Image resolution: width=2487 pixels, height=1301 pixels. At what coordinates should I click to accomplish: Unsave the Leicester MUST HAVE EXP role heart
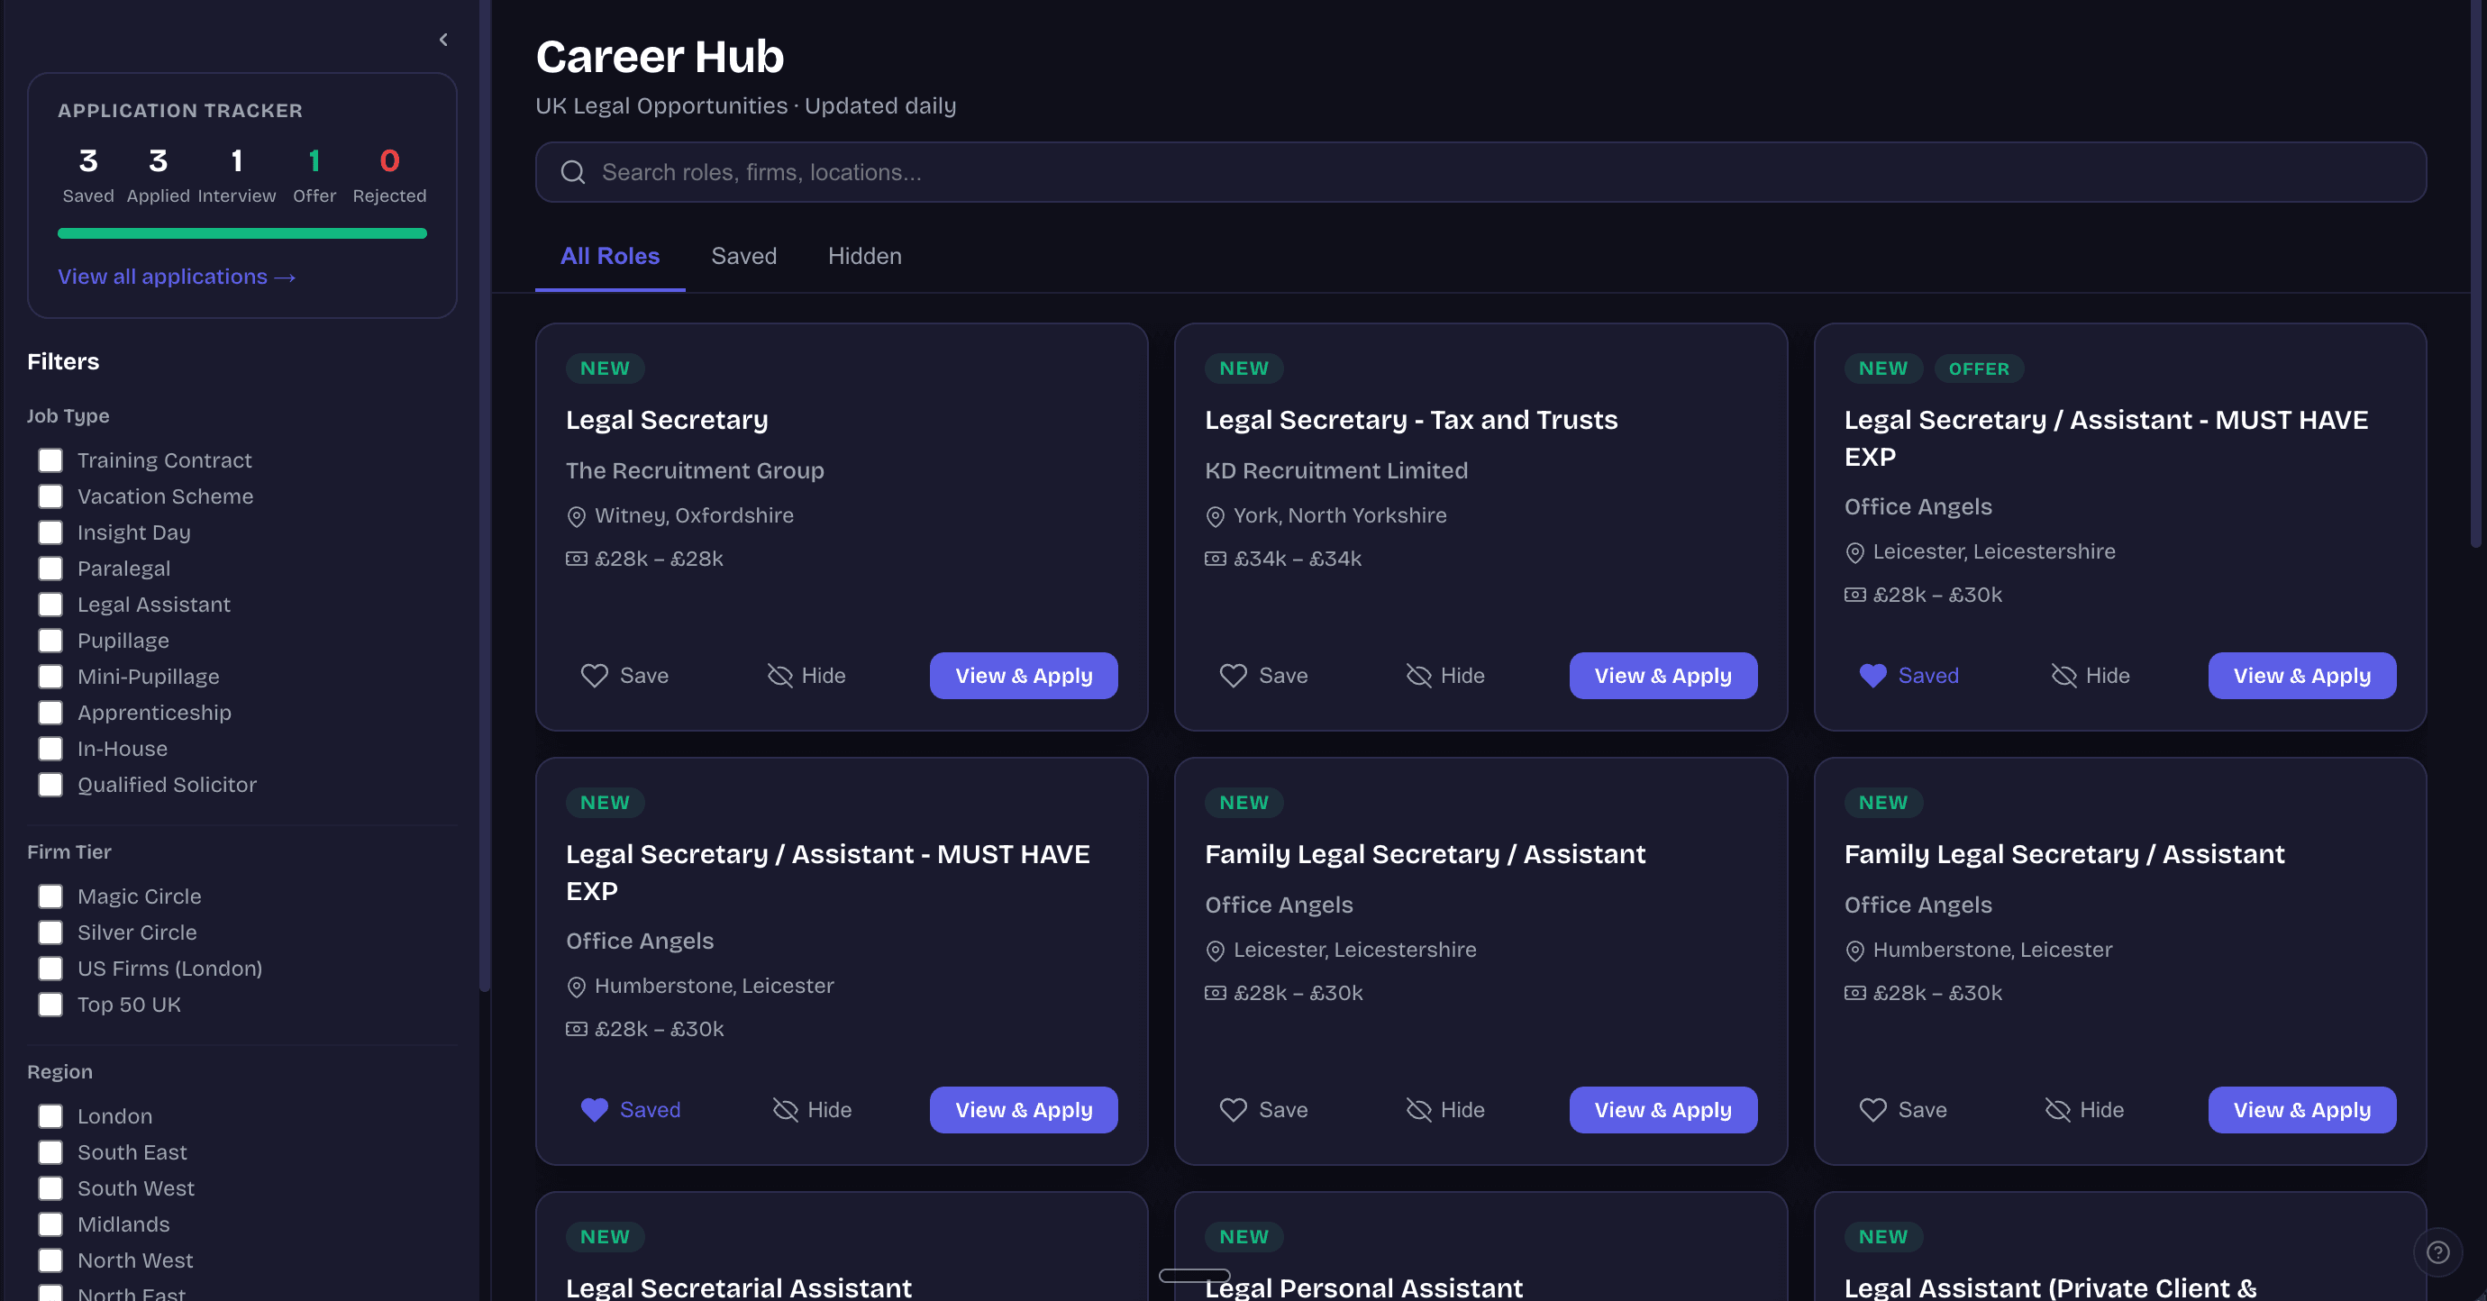click(x=1872, y=676)
